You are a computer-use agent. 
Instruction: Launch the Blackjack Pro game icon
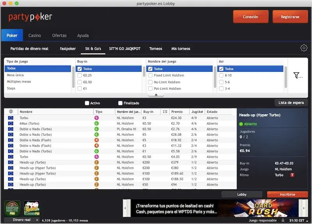coord(32,209)
